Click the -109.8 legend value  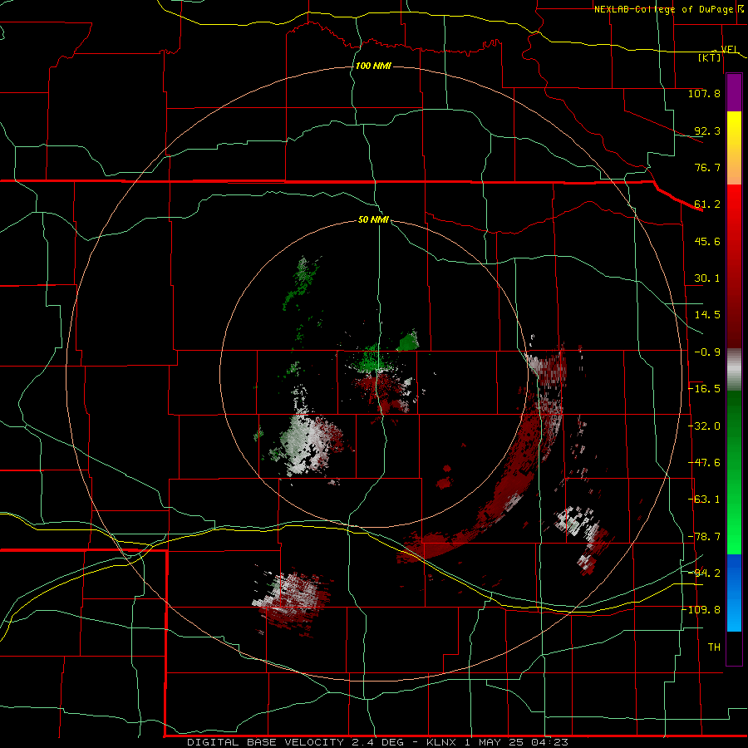(x=701, y=610)
